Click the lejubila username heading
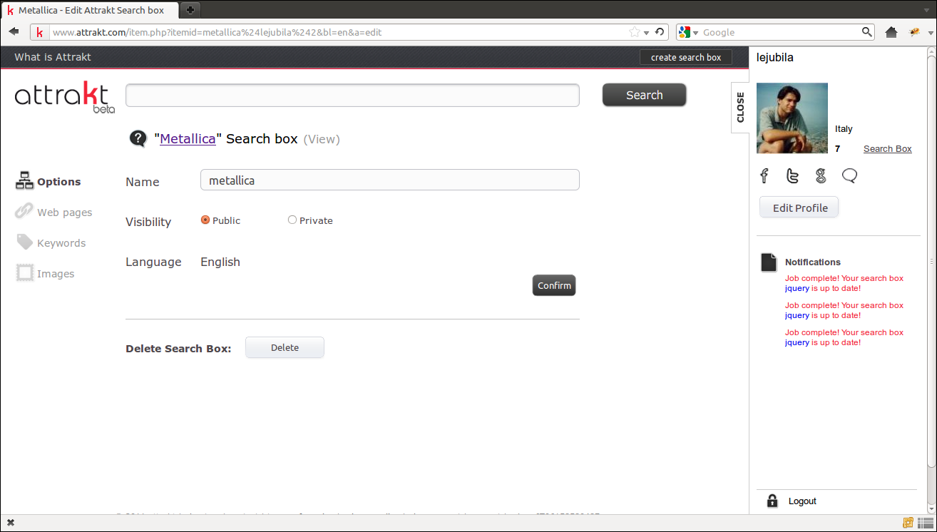 point(775,57)
